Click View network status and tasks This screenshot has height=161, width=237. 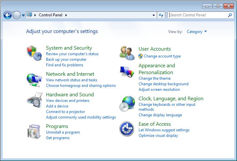[x=71, y=80]
